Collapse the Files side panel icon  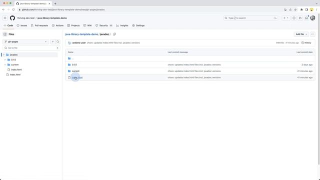[5, 34]
